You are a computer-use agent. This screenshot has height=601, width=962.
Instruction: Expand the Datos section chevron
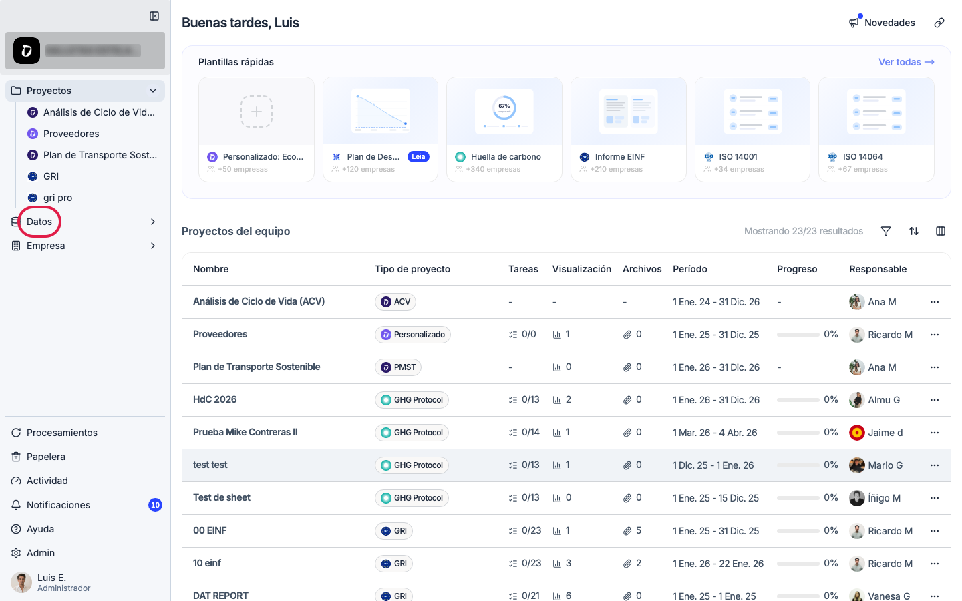[153, 222]
